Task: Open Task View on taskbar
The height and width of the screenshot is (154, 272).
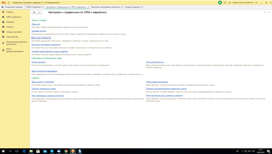Action: pos(17,151)
